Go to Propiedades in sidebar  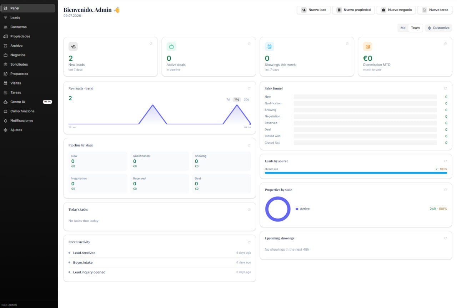pos(28,36)
